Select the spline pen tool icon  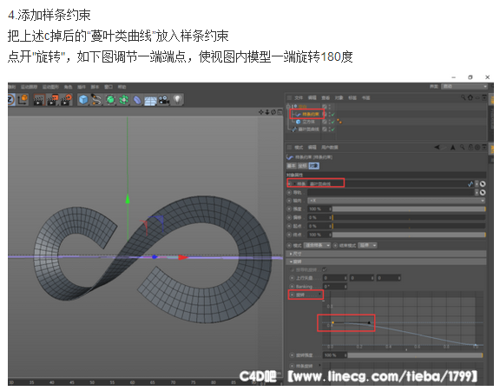pos(96,100)
